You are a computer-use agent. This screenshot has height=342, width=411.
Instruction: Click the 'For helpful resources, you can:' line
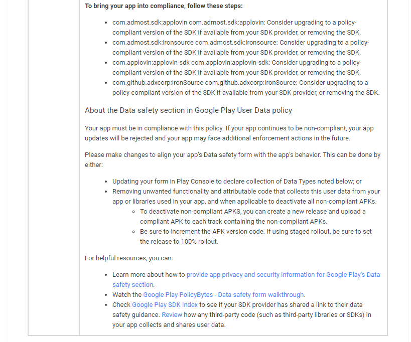click(x=128, y=258)
